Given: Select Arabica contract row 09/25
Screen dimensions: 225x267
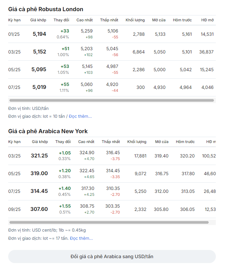Looking at the screenshot, I should click(x=14, y=209).
